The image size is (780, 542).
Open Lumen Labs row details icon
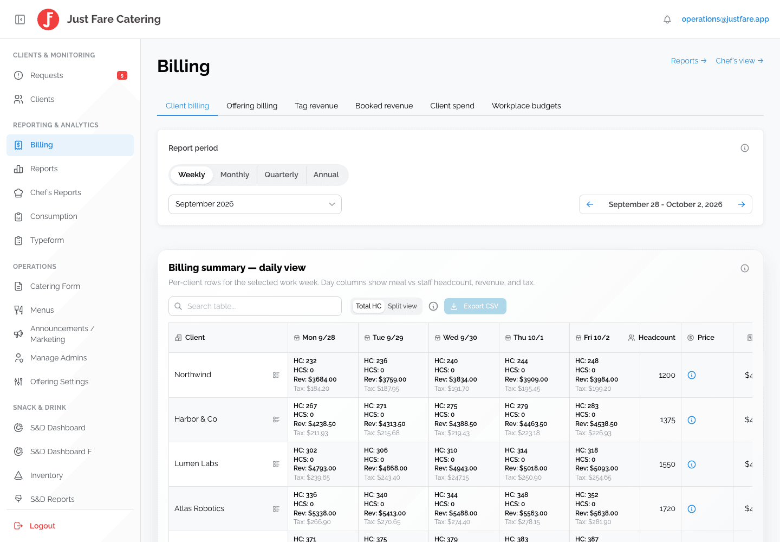[x=276, y=464]
